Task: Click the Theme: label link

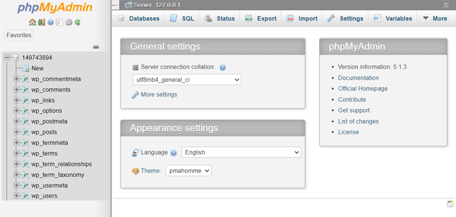Action: coord(151,171)
